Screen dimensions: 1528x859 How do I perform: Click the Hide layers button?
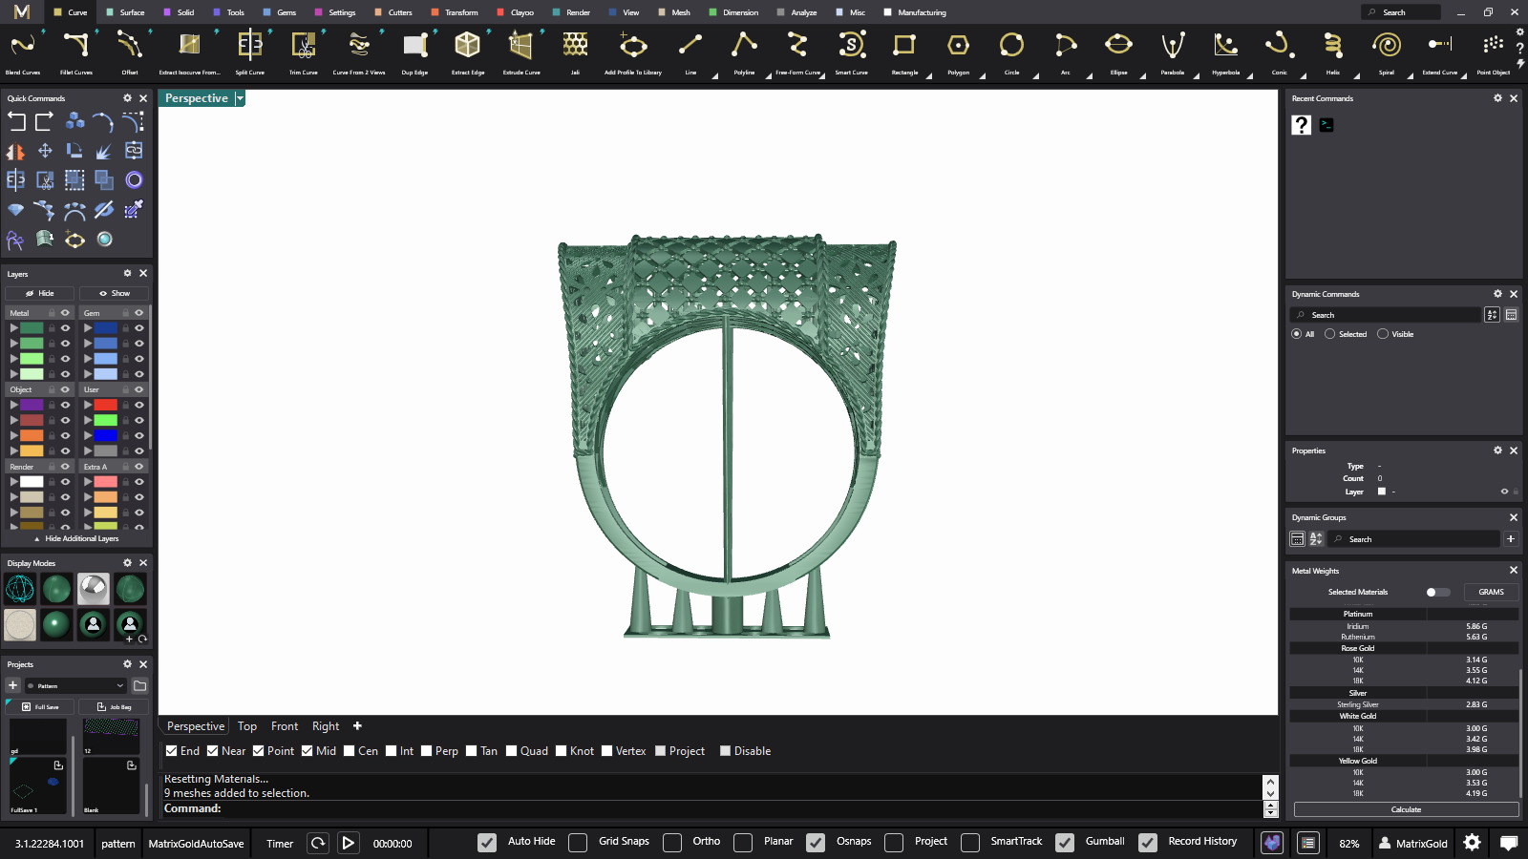[x=40, y=293]
